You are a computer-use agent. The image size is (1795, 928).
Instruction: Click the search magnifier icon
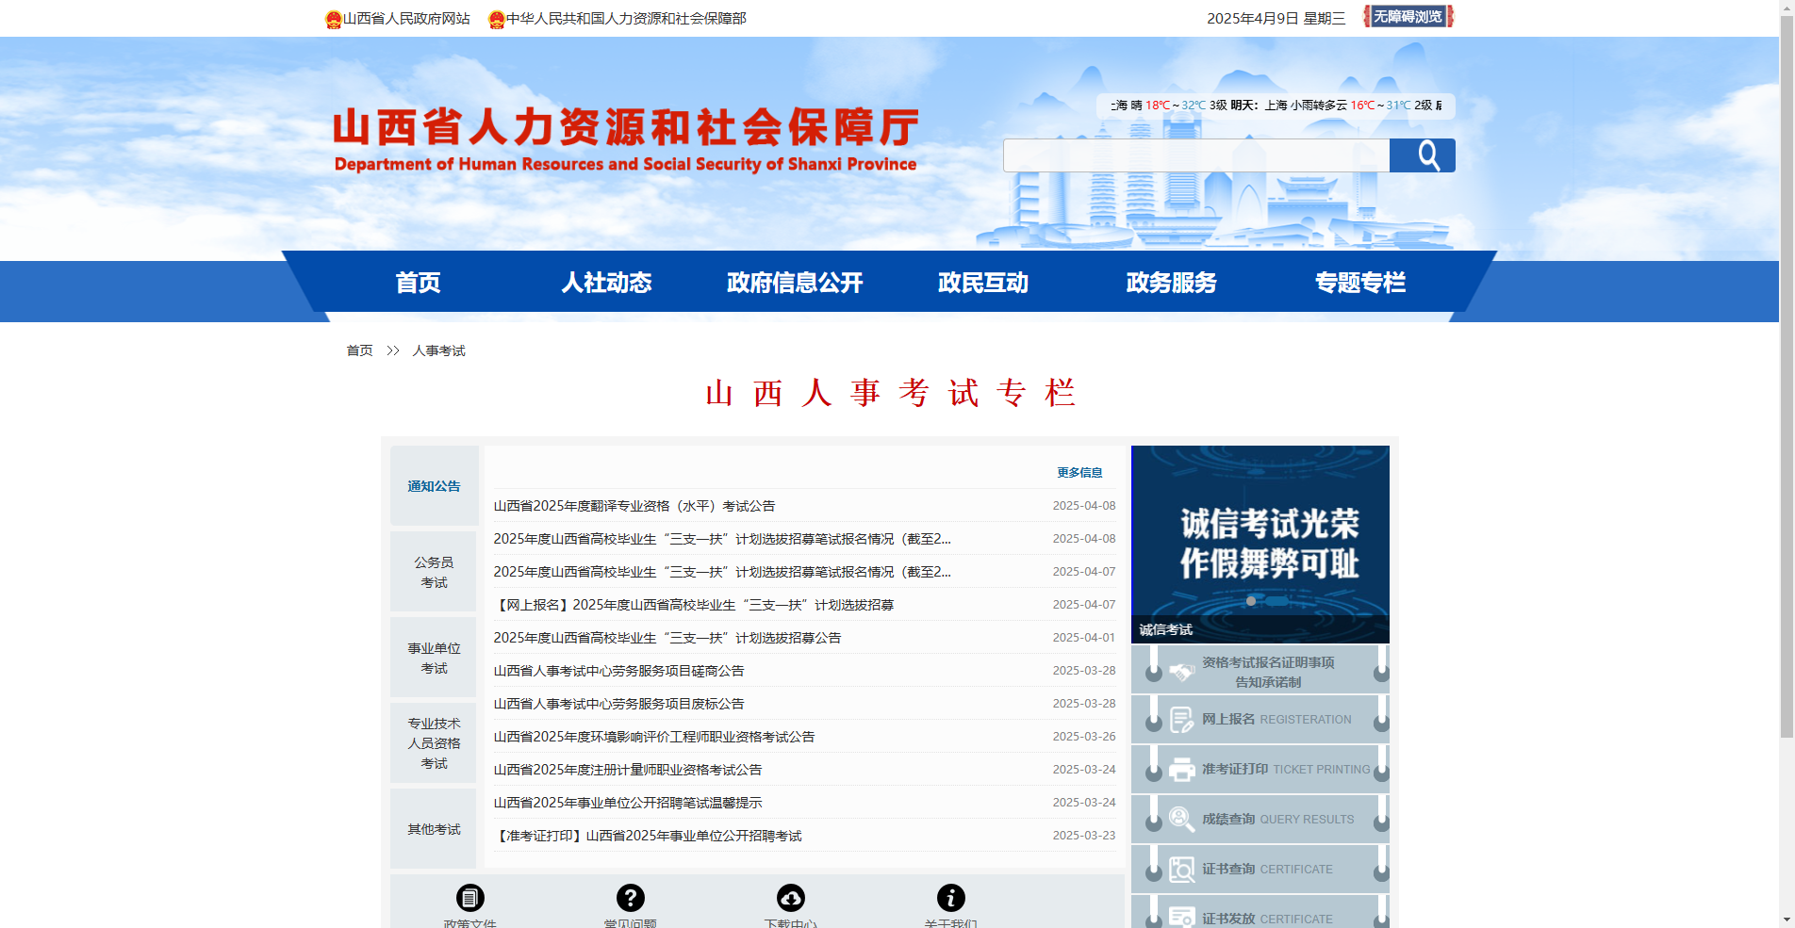tap(1423, 155)
